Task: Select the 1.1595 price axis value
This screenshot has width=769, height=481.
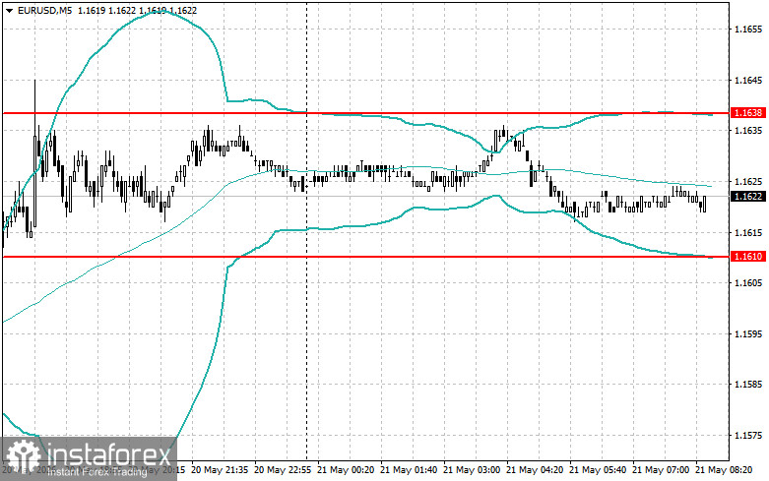Action: pos(748,334)
